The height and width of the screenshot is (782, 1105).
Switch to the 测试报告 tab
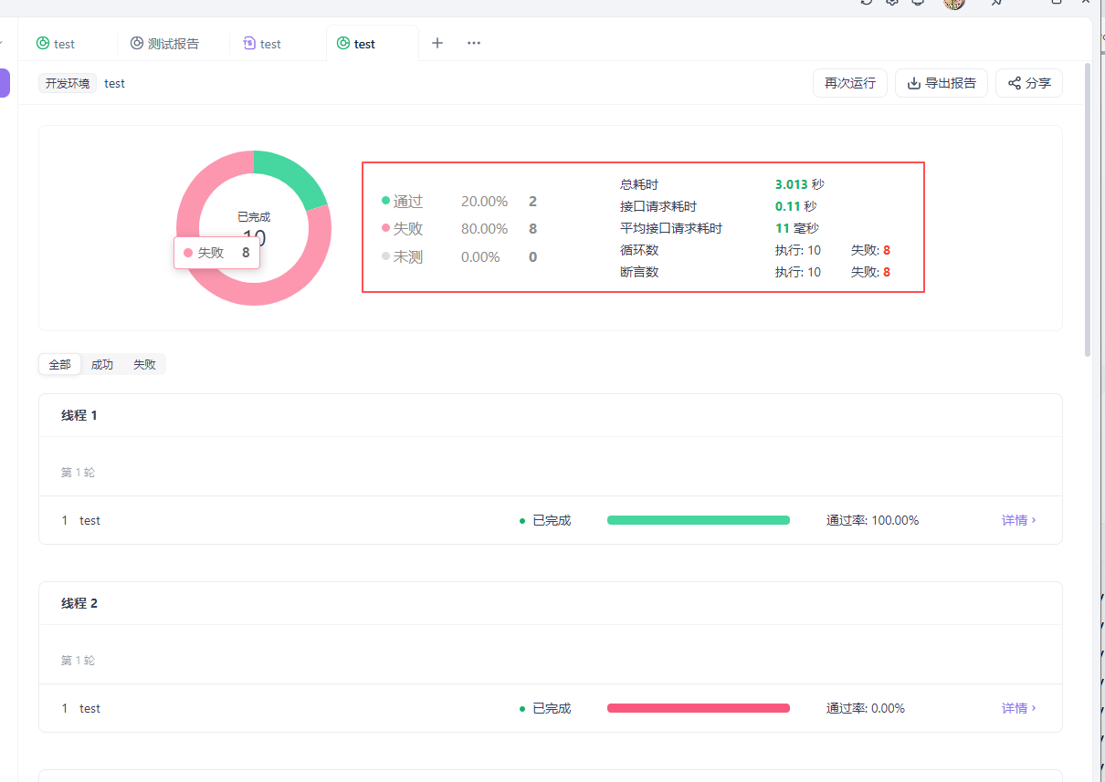164,44
